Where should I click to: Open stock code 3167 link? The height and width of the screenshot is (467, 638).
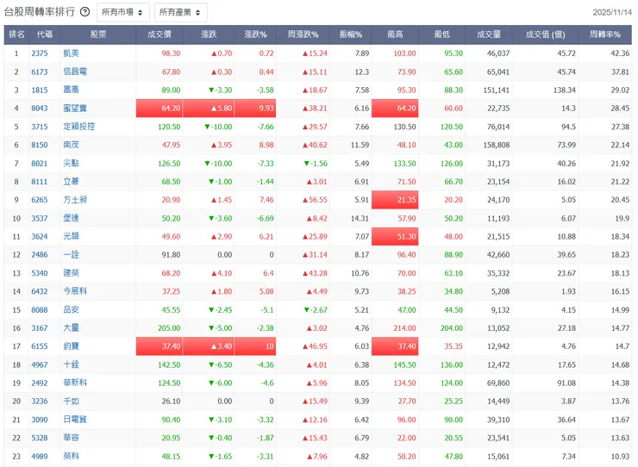click(40, 328)
